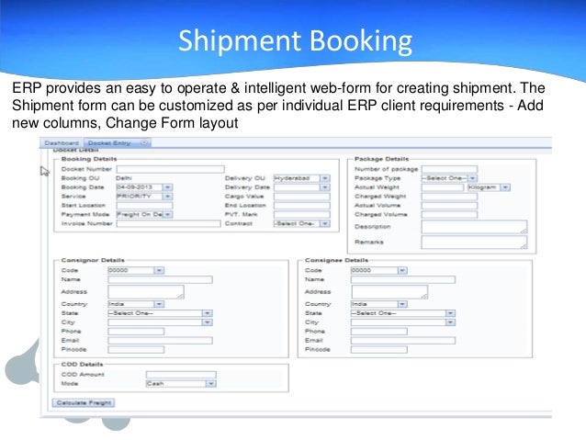This screenshot has height=440, width=586.
Task: Click the Package Details section heading
Action: 381,159
